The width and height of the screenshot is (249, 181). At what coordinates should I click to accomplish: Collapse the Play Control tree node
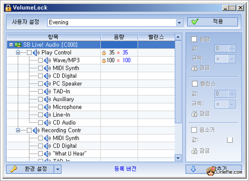point(18,53)
